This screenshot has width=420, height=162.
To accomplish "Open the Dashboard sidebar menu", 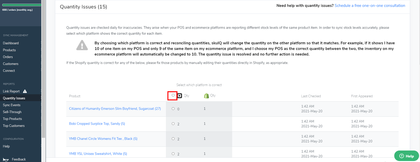I will (x=11, y=43).
